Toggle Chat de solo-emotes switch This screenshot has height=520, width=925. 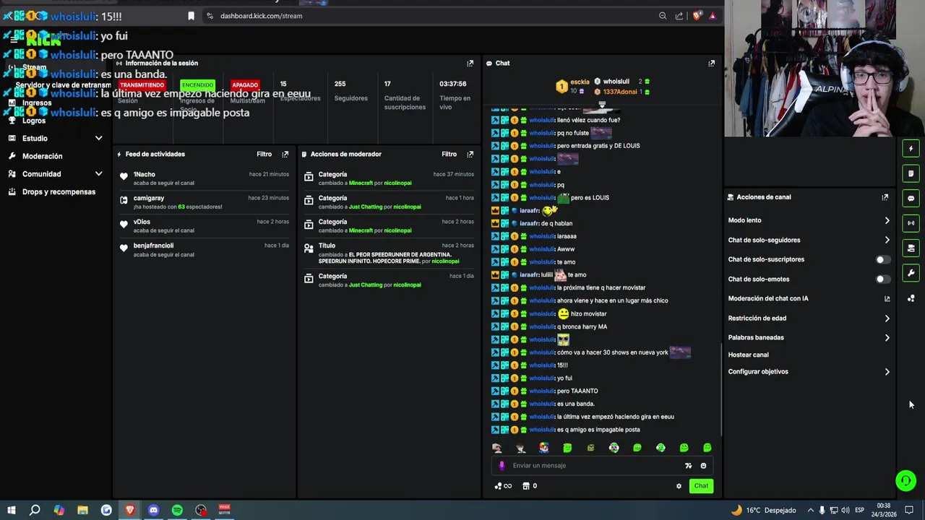pyautogui.click(x=882, y=279)
